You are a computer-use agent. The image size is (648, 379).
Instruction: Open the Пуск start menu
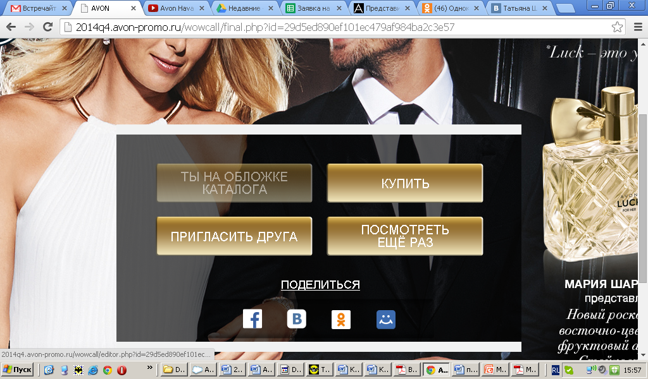[17, 370]
